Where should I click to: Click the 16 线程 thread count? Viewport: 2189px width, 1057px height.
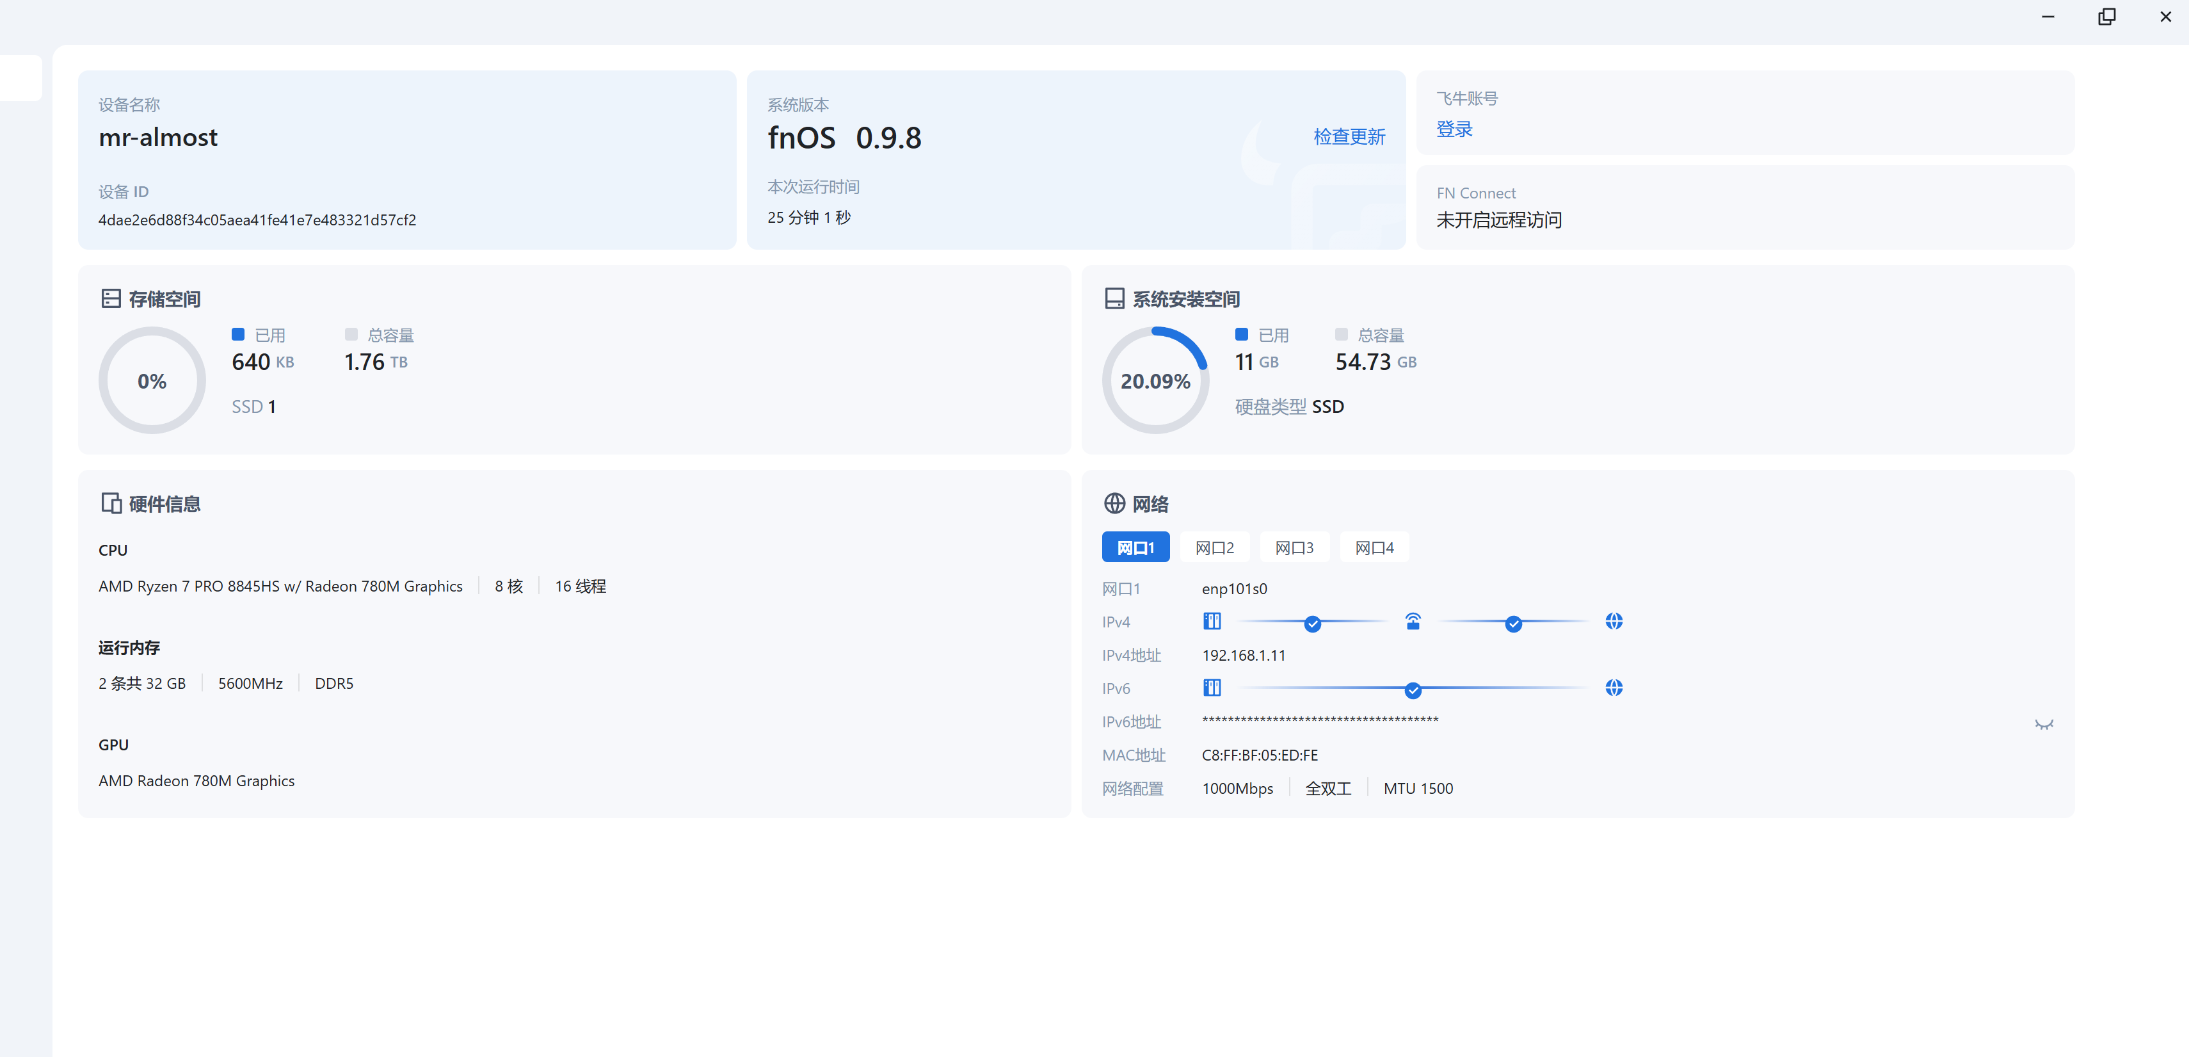click(x=581, y=586)
